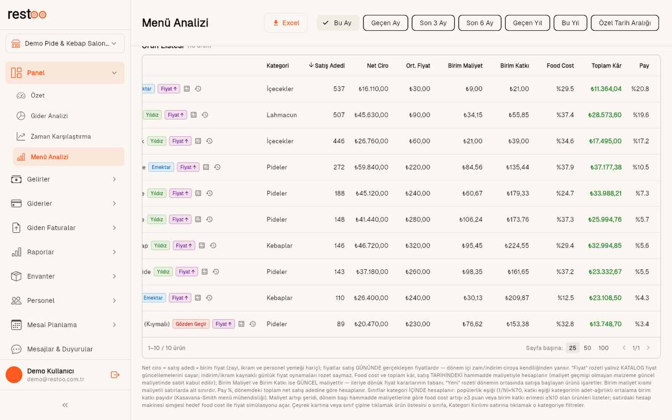
Task: Open calculator simulation on Lahmacun row
Action: 194,115
